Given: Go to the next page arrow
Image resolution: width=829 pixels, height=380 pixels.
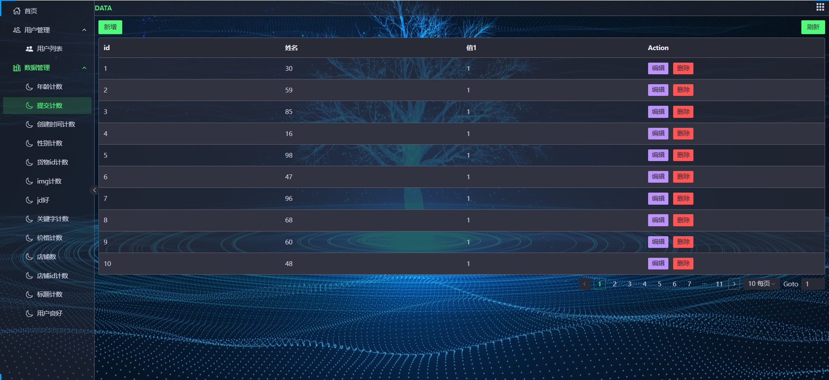Looking at the screenshot, I should 734,284.
